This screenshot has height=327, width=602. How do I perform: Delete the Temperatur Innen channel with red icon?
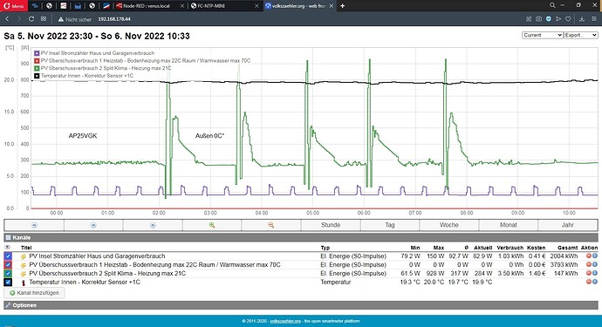click(588, 283)
